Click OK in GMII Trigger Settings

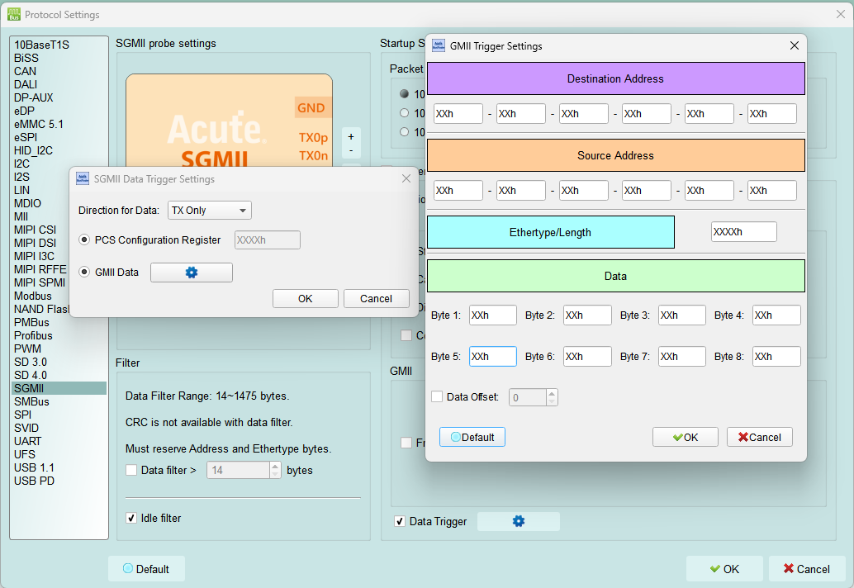click(x=686, y=437)
